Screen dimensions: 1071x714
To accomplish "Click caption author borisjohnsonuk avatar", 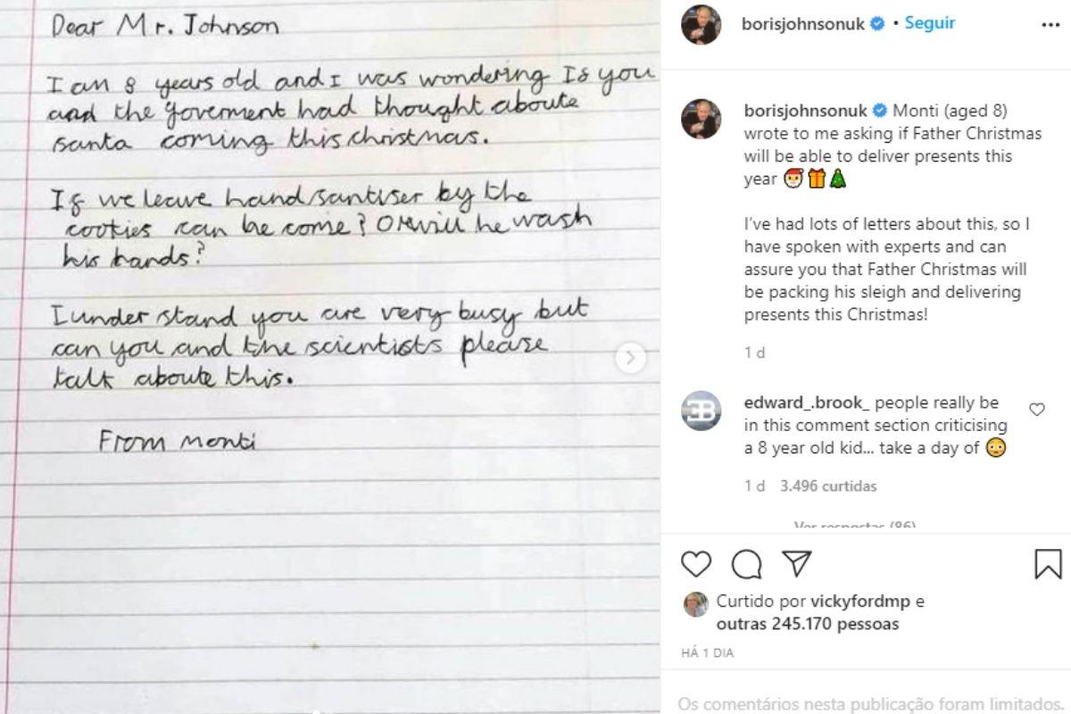I will tap(702, 119).
